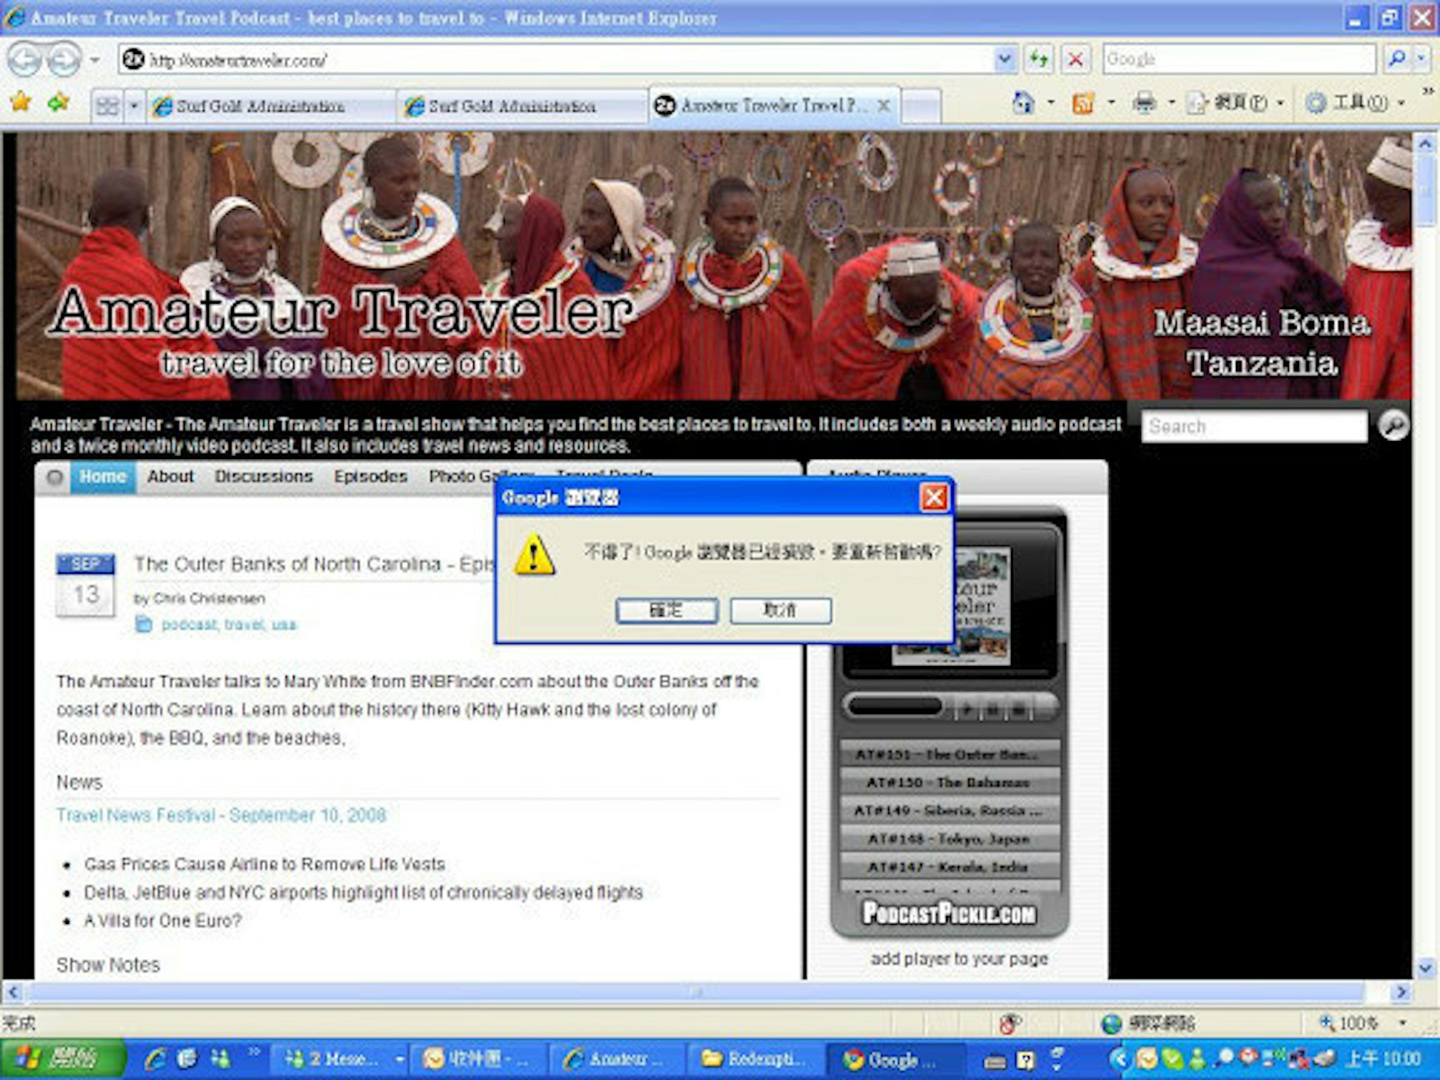This screenshot has height=1080, width=1440.
Task: Click the PodcastPickle.com logo
Action: click(x=949, y=913)
